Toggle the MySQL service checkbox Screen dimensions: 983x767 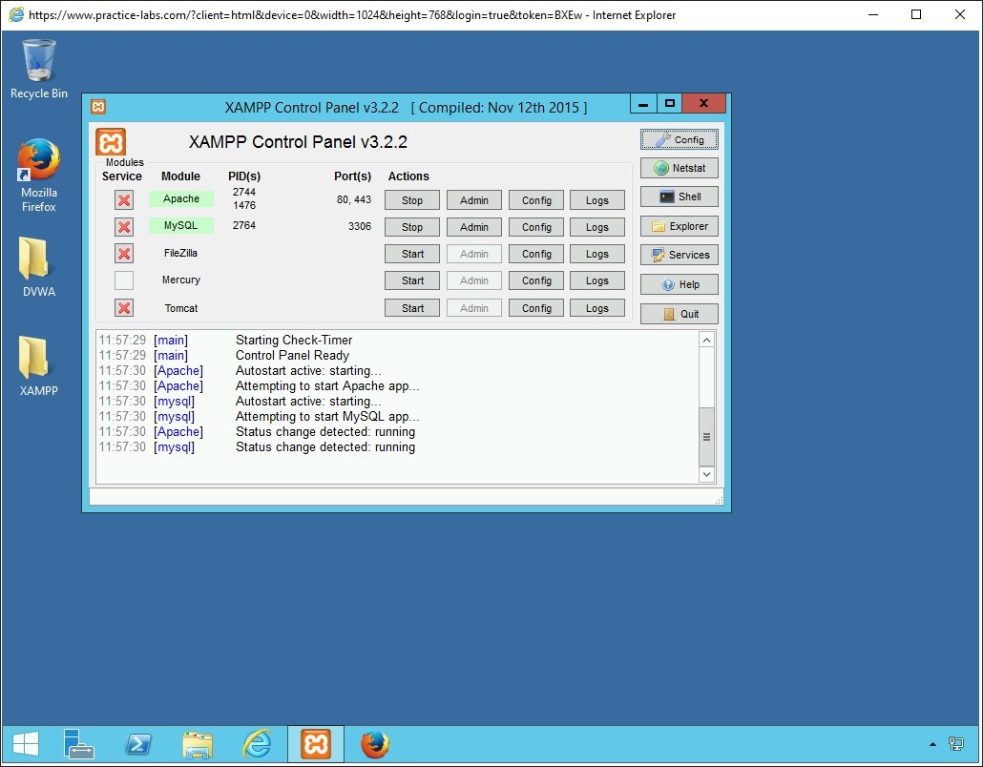tap(124, 227)
